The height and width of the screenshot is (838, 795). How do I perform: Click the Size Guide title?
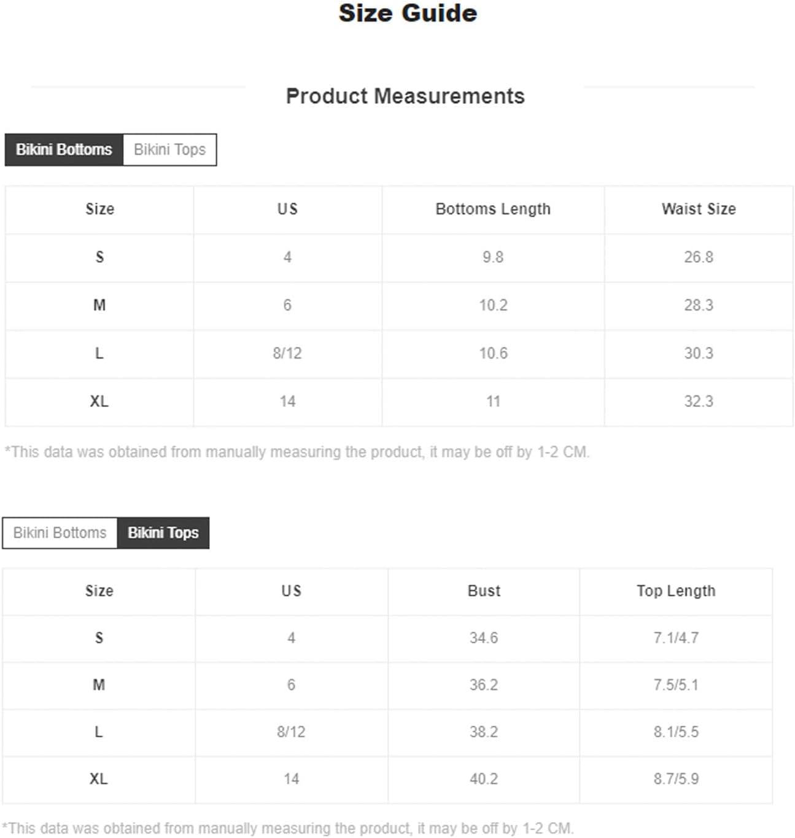point(408,13)
